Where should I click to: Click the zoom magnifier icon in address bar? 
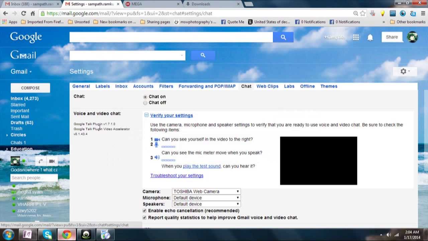coord(356,13)
